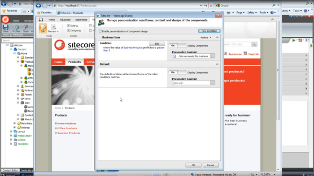The width and height of the screenshot is (314, 176).
Task: Click the Sitecore logo on the web page
Action: coord(74,45)
